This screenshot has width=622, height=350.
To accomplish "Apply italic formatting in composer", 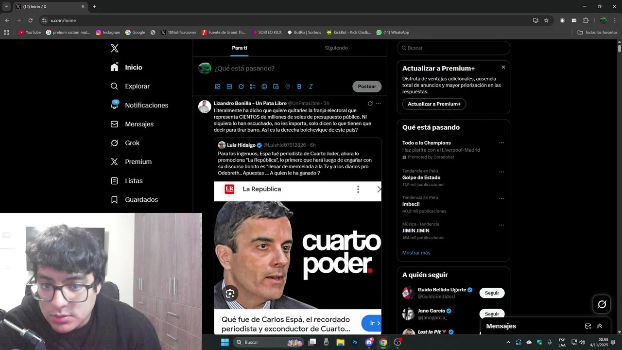I will coord(311,87).
